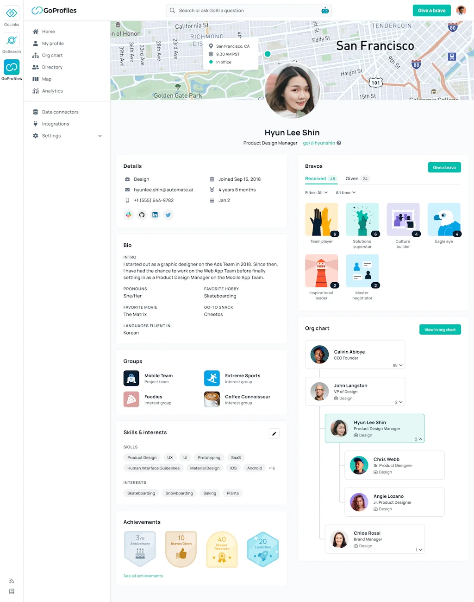
Task: Select My profile in the sidebar
Action: [x=37, y=43]
